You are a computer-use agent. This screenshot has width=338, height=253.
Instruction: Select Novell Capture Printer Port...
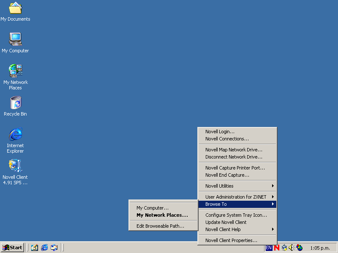pyautogui.click(x=237, y=168)
